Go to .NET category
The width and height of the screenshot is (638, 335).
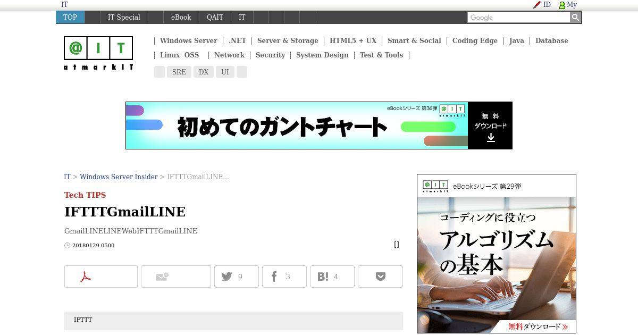[x=237, y=40]
